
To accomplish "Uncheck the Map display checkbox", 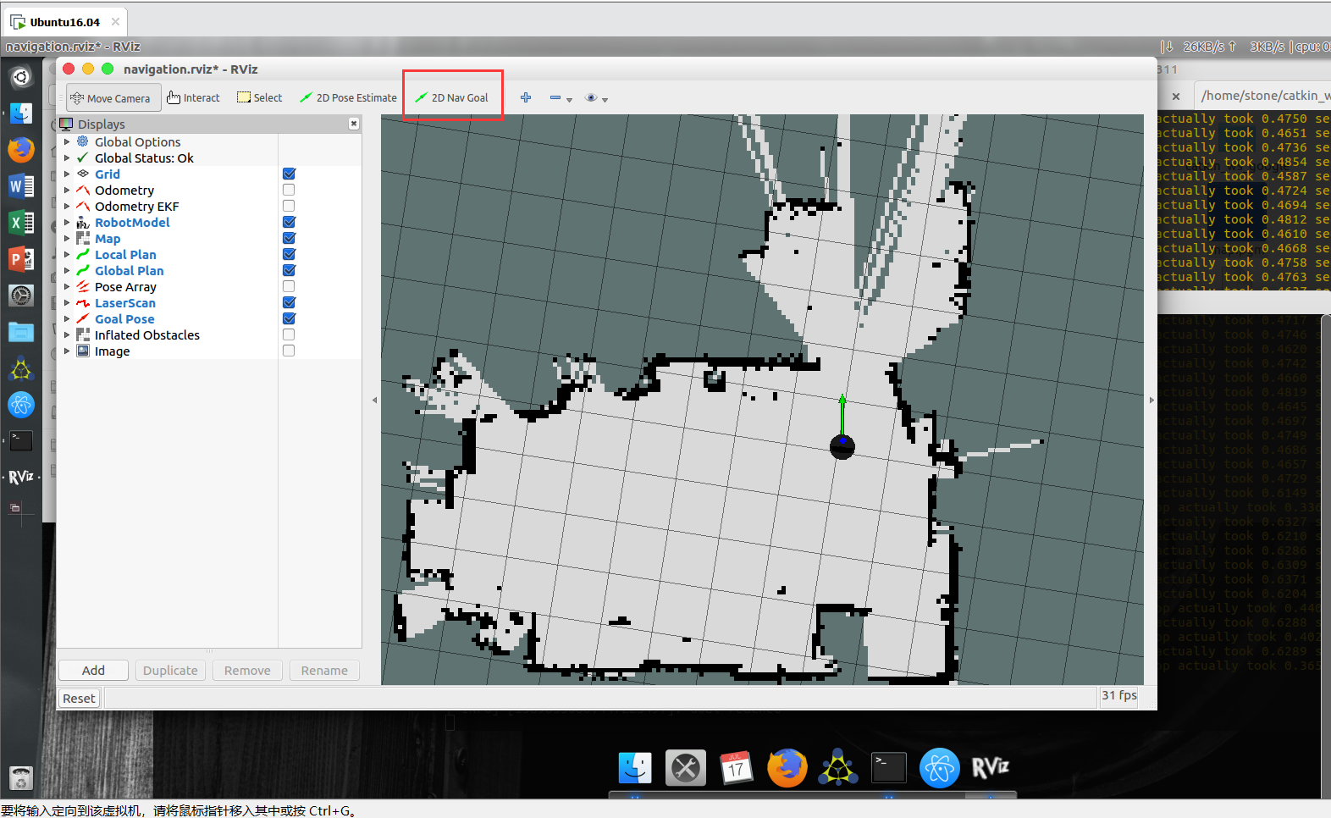I will (x=289, y=238).
